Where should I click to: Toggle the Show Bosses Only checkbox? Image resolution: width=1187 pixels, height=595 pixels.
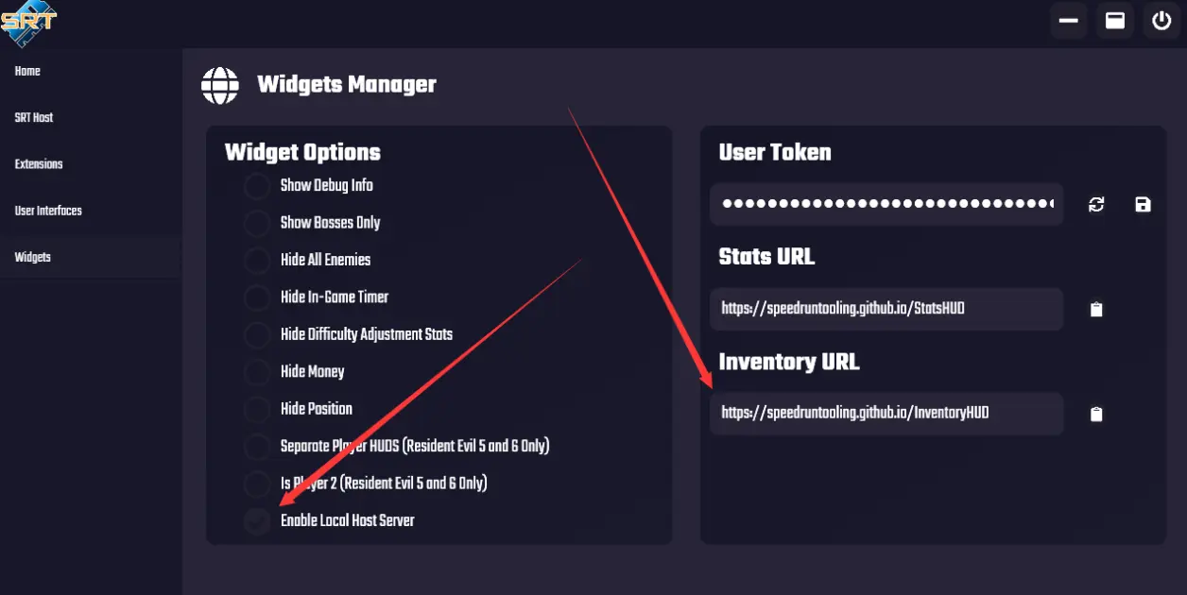pos(257,224)
